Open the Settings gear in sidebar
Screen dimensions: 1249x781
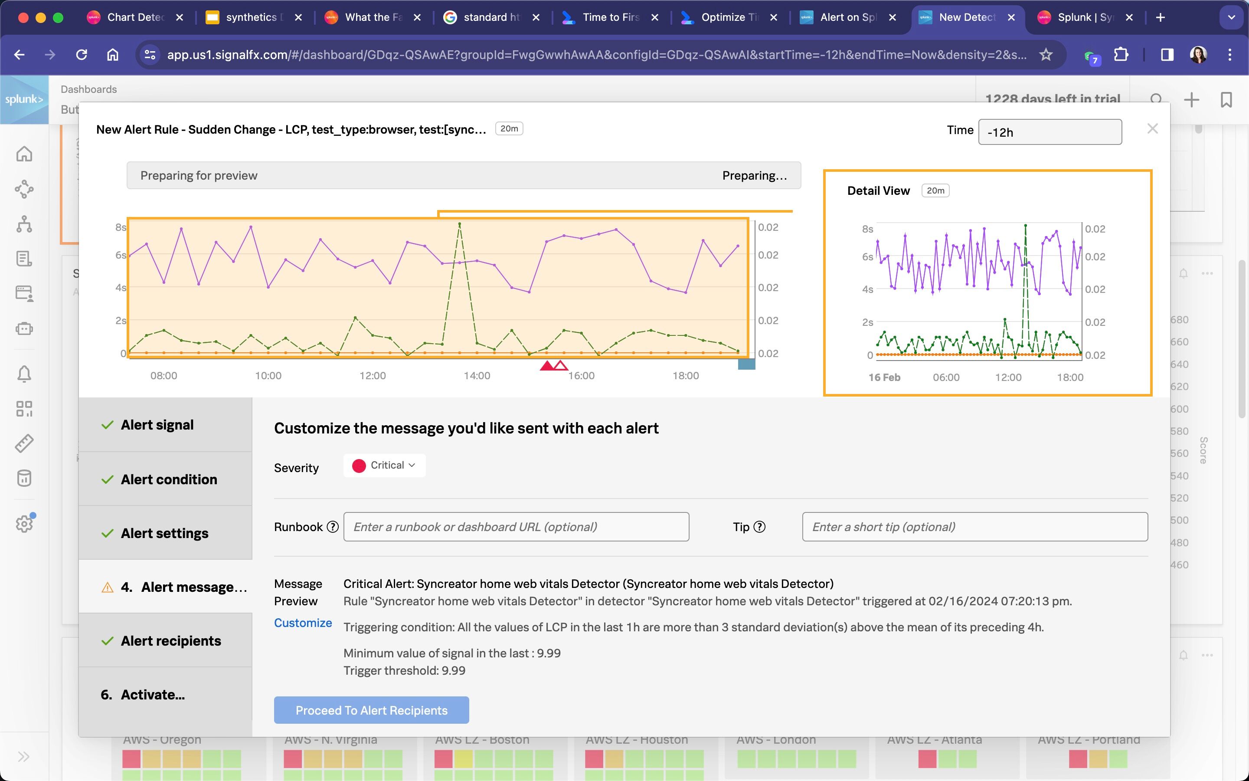click(24, 524)
